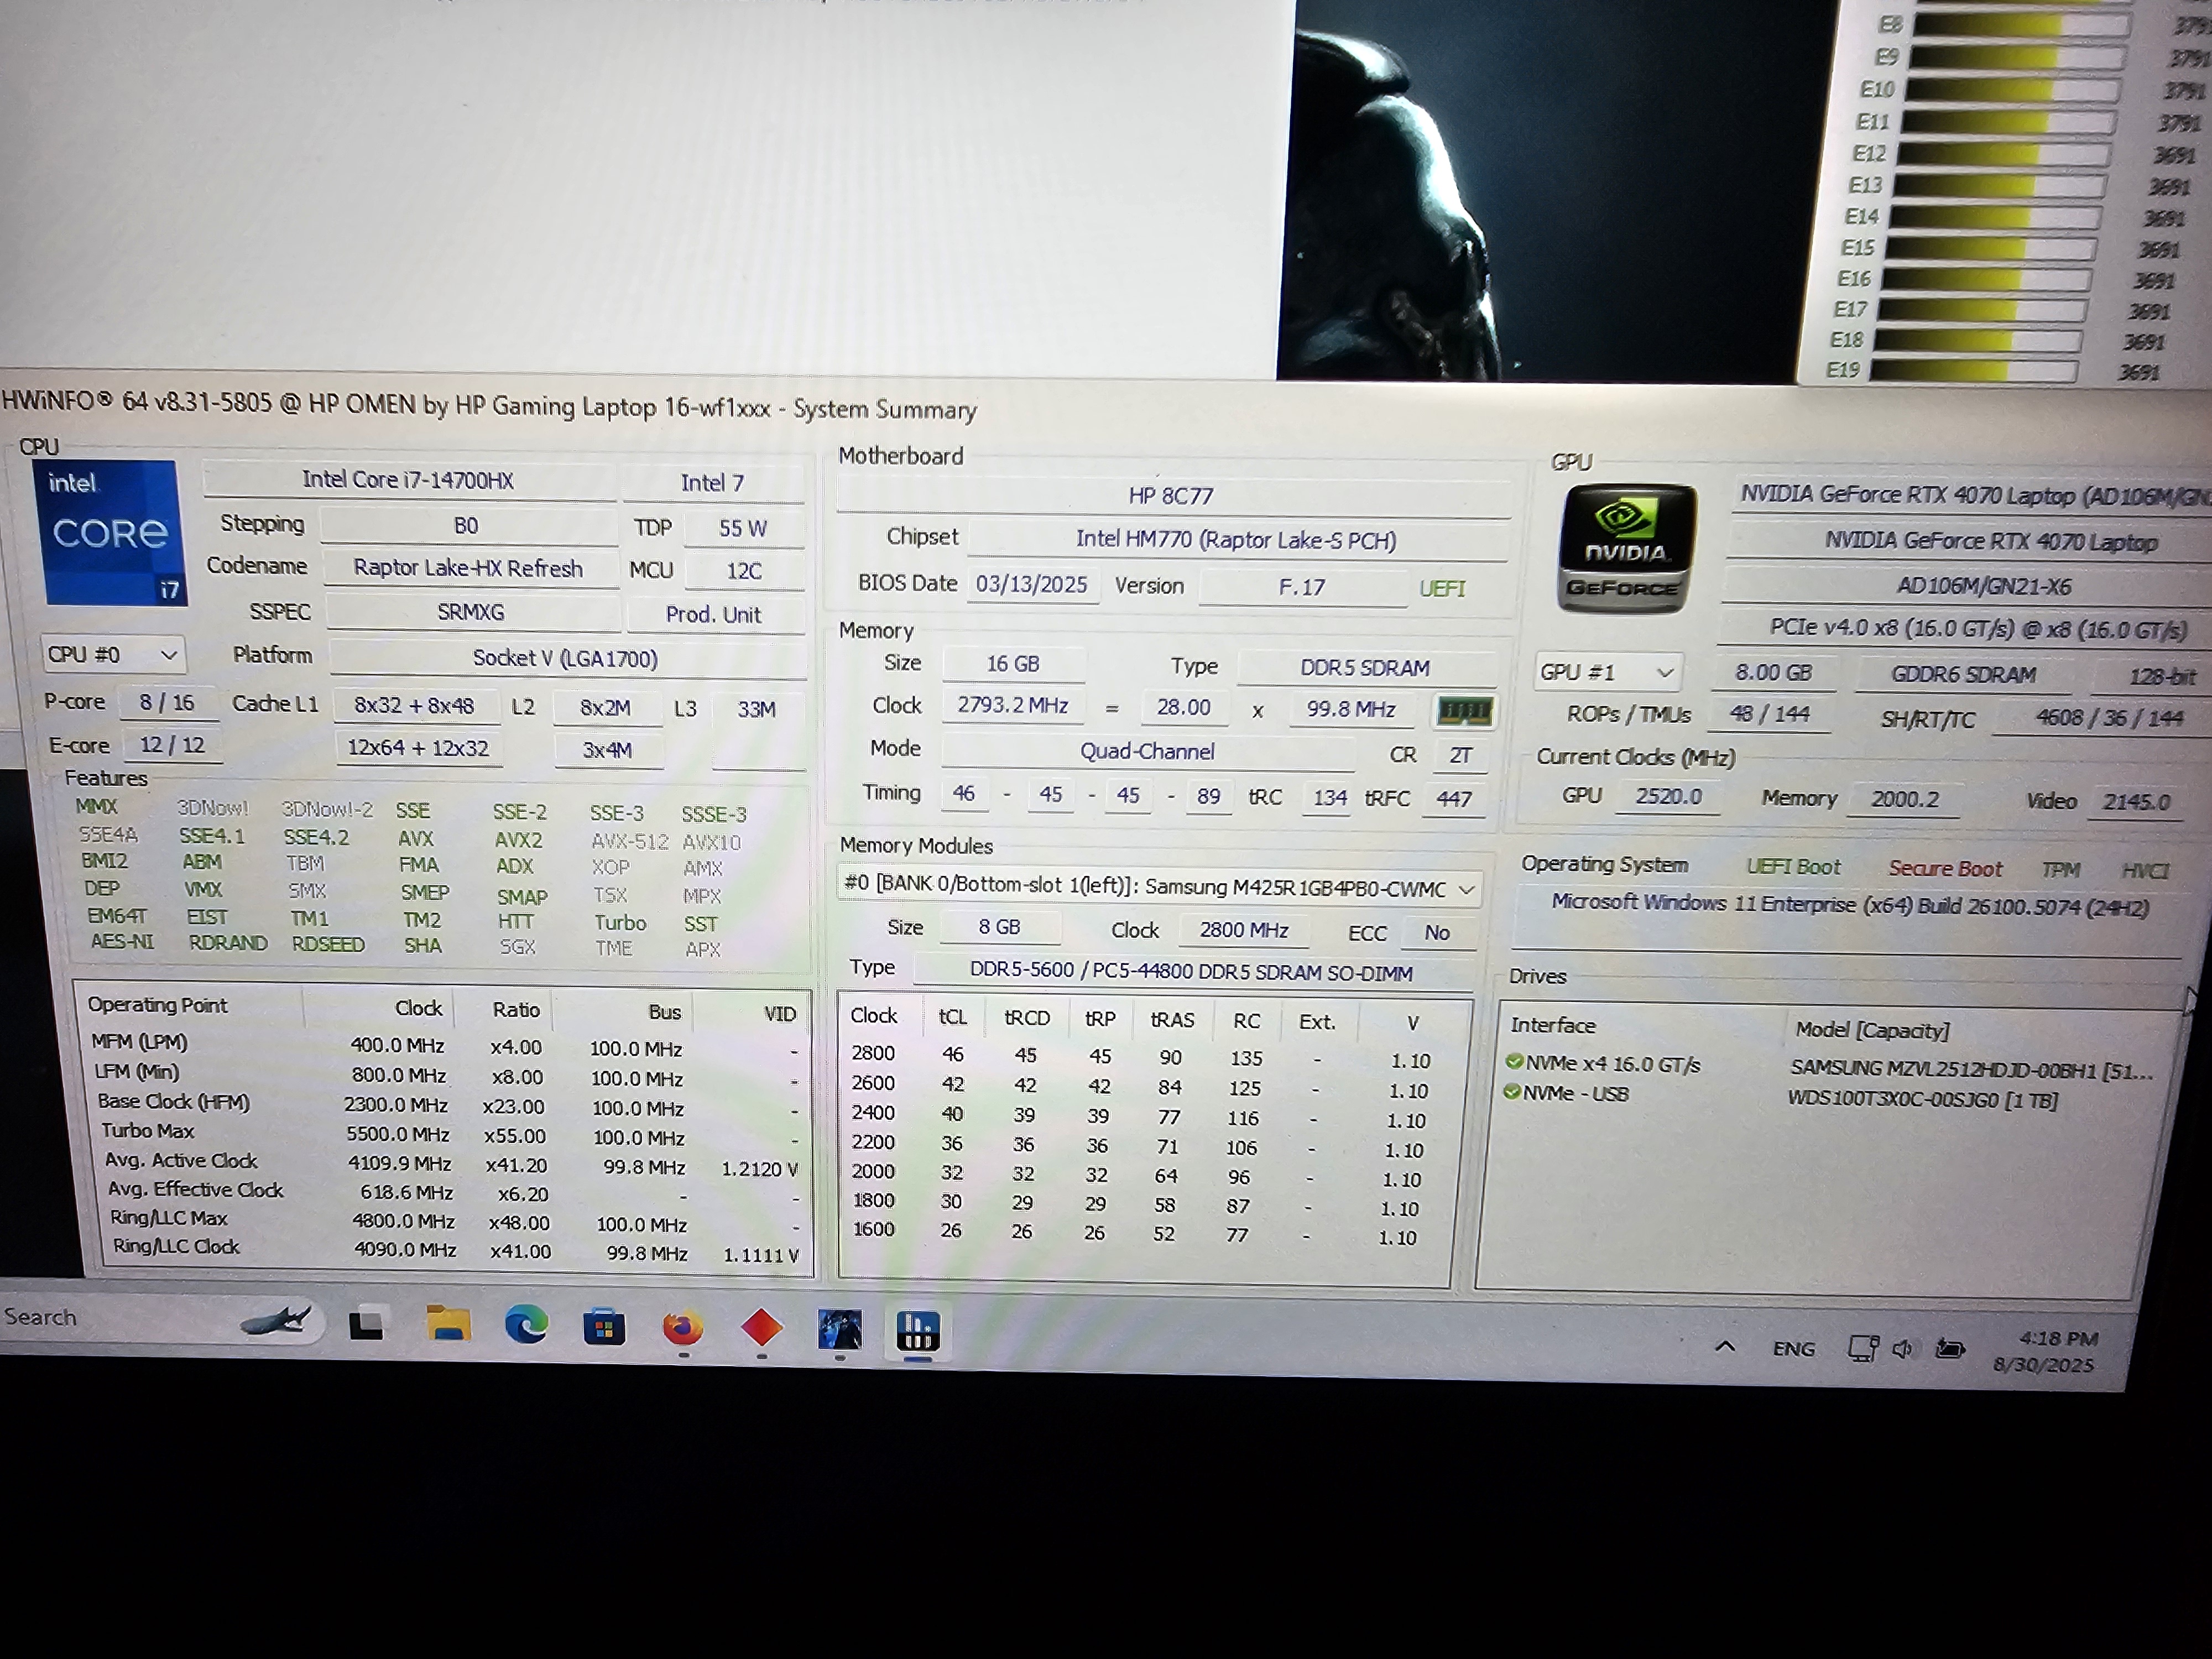Click Quad-Channel mode field
Image resolution: width=2212 pixels, height=1659 pixels.
pos(1147,751)
